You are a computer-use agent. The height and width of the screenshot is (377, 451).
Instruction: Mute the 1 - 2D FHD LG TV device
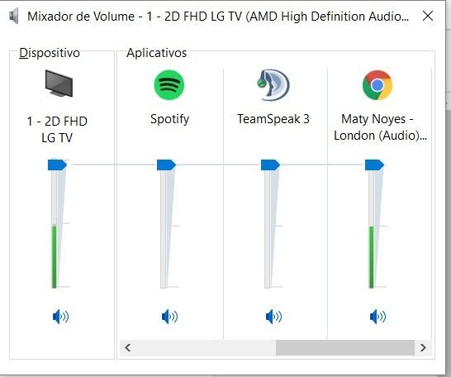pyautogui.click(x=60, y=317)
